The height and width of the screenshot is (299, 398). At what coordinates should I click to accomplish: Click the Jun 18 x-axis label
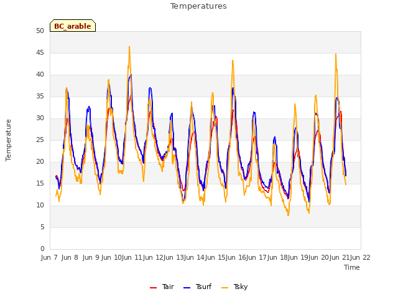click(277, 257)
